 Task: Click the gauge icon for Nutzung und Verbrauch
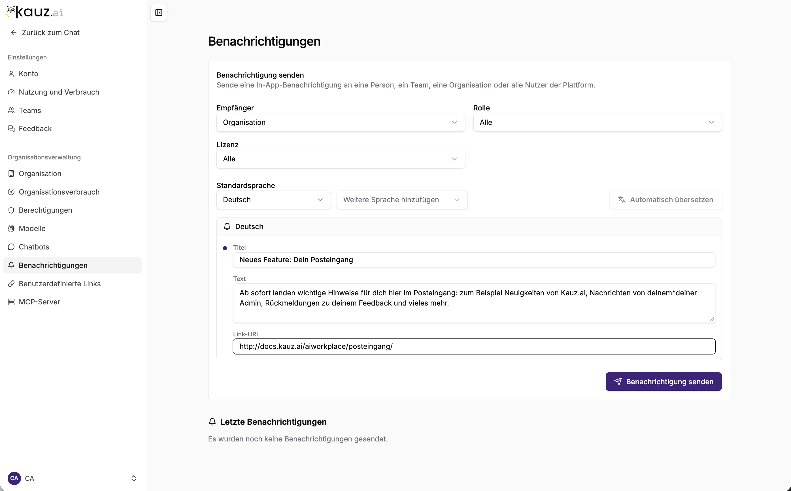point(11,92)
